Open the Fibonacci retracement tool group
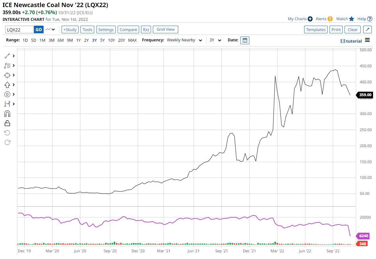This screenshot has width=376, height=259. (x=7, y=65)
